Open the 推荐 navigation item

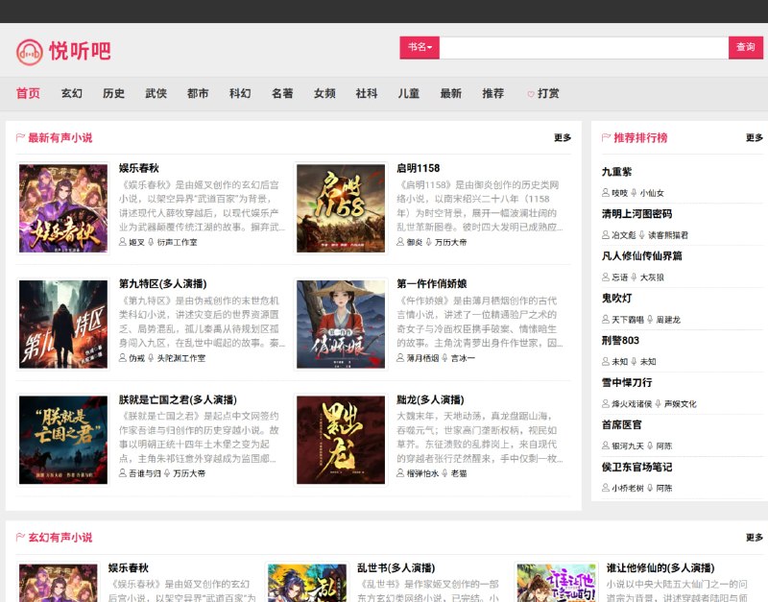(492, 93)
